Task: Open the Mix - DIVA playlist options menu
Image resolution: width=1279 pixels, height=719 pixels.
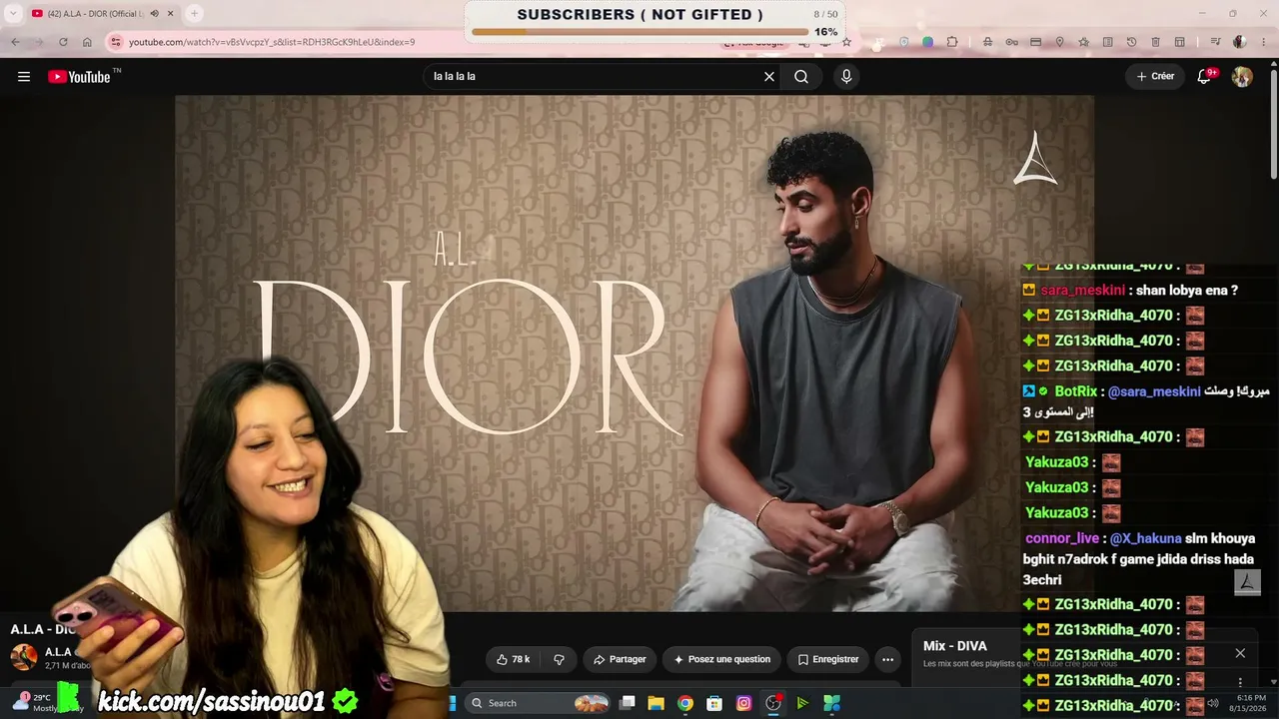Action: click(1240, 683)
